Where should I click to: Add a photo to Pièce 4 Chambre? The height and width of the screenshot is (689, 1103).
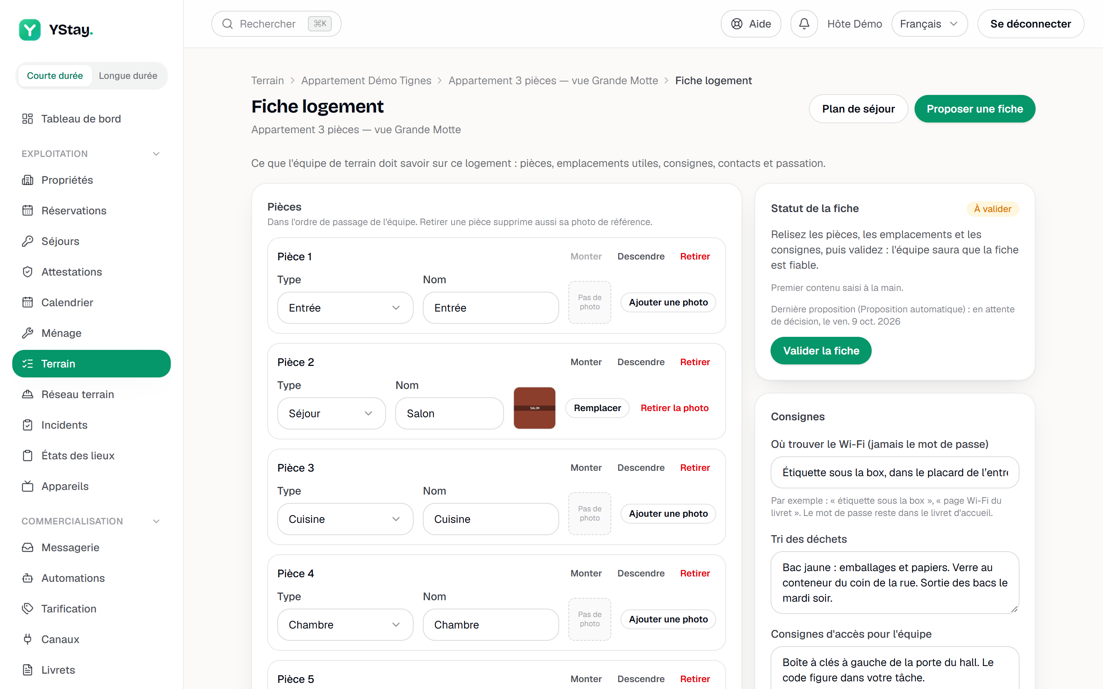[x=668, y=620]
